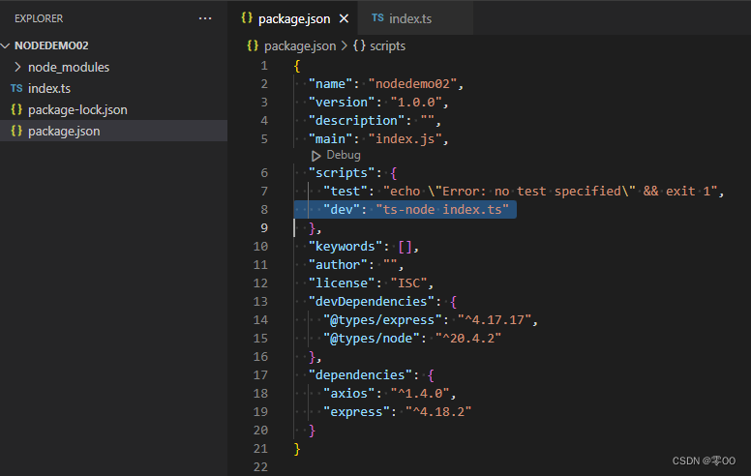751x476 pixels.
Task: Click the "1.0.0" version value
Action: click(x=416, y=102)
